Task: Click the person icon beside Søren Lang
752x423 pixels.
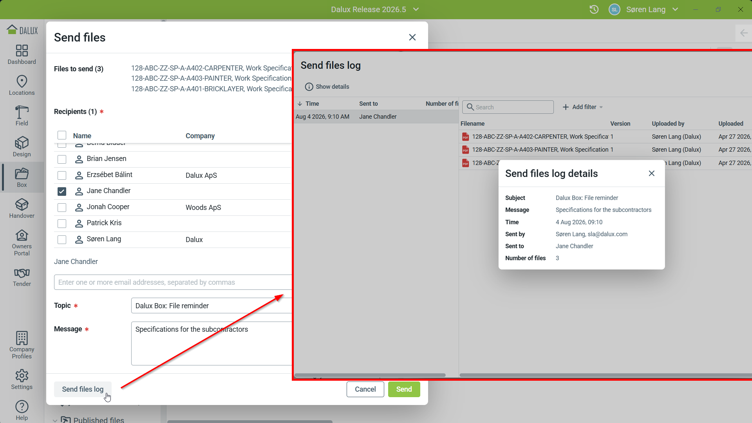Action: tap(79, 240)
